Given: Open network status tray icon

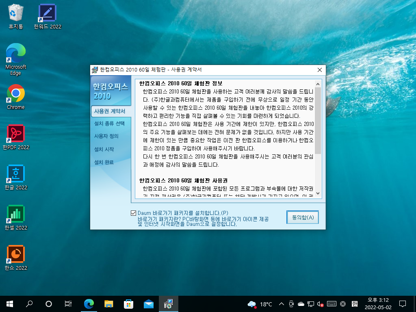Looking at the screenshot, I should (x=311, y=304).
